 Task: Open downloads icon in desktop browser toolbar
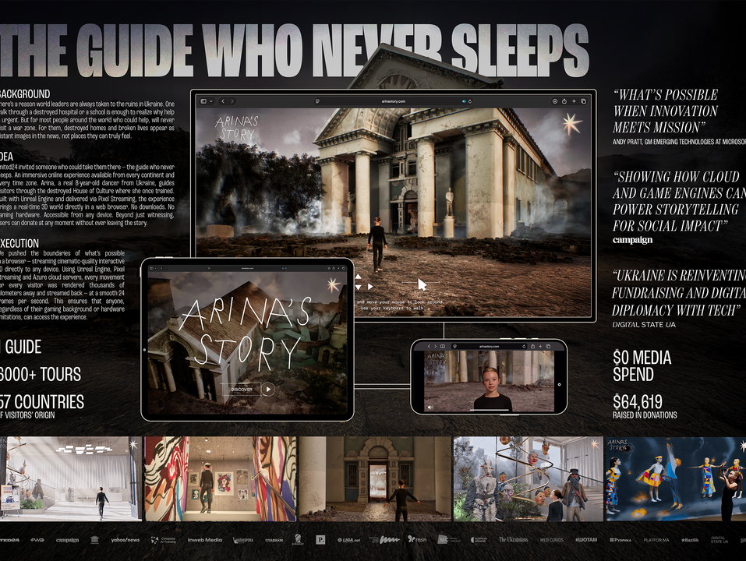[555, 101]
